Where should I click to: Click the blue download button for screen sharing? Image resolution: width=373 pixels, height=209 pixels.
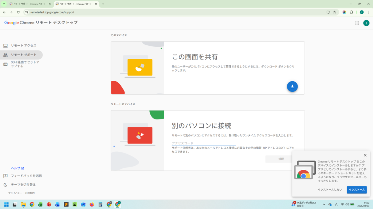coord(292,86)
